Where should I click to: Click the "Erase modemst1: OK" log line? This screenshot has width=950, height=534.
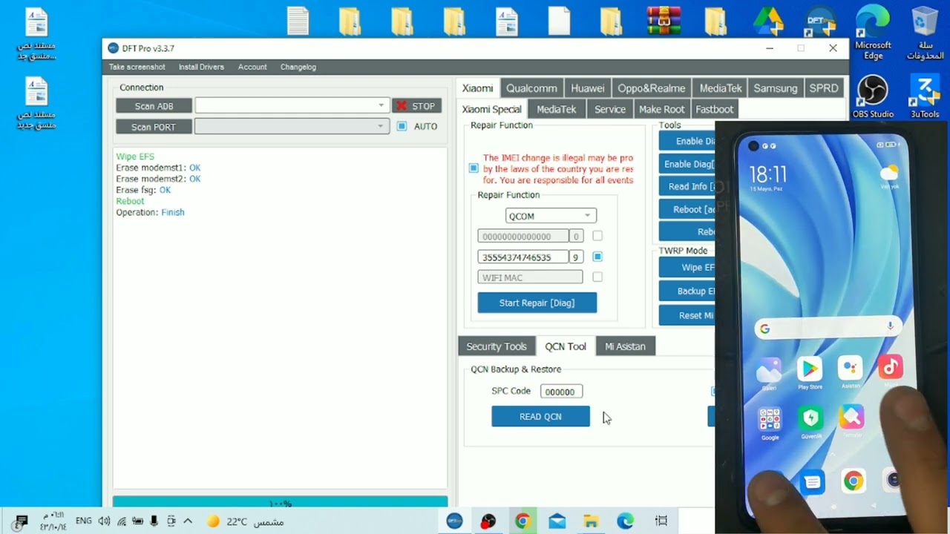tap(158, 168)
